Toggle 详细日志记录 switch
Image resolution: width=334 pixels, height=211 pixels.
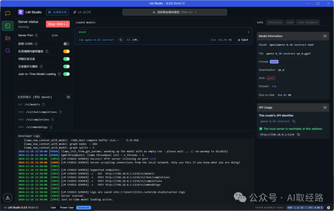pyautogui.click(x=66, y=59)
